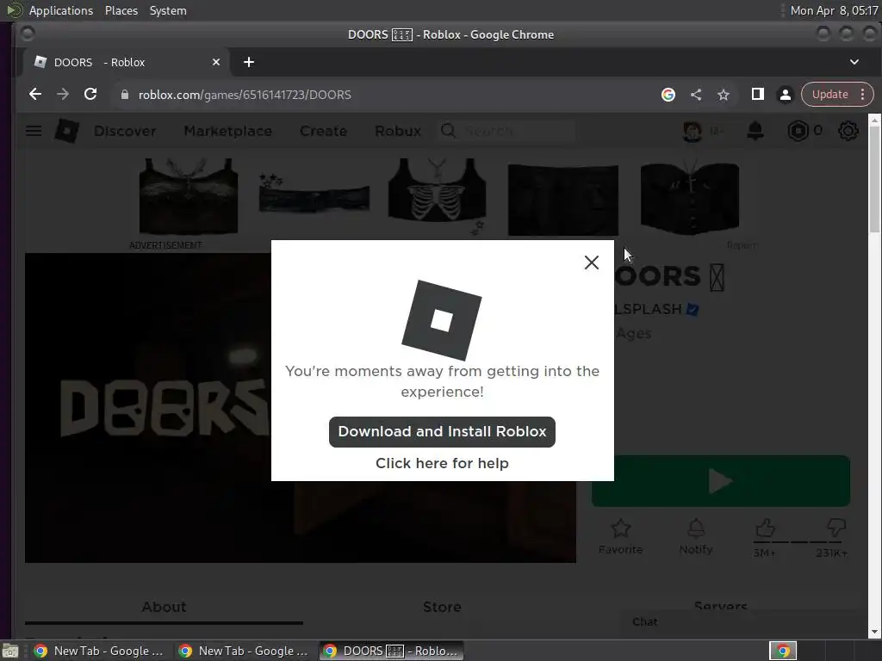Click the clock showing Mon Apr 8
The height and width of the screenshot is (661, 882).
click(834, 10)
